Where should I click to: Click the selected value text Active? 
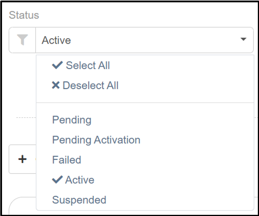pos(56,40)
